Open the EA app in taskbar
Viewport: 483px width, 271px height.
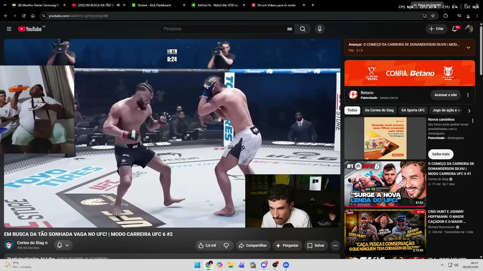pyautogui.click(x=286, y=265)
